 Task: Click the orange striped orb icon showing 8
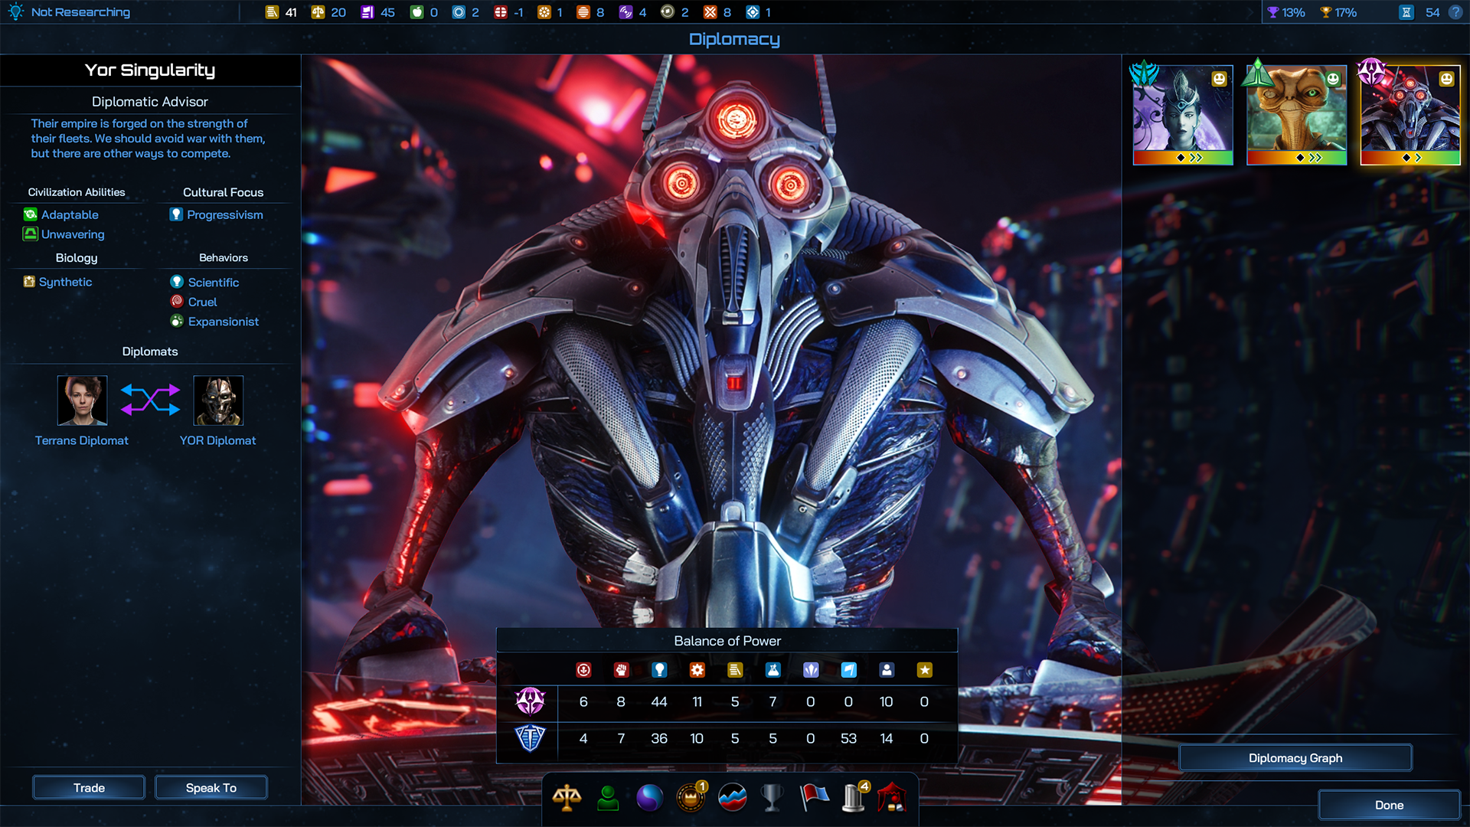(583, 12)
